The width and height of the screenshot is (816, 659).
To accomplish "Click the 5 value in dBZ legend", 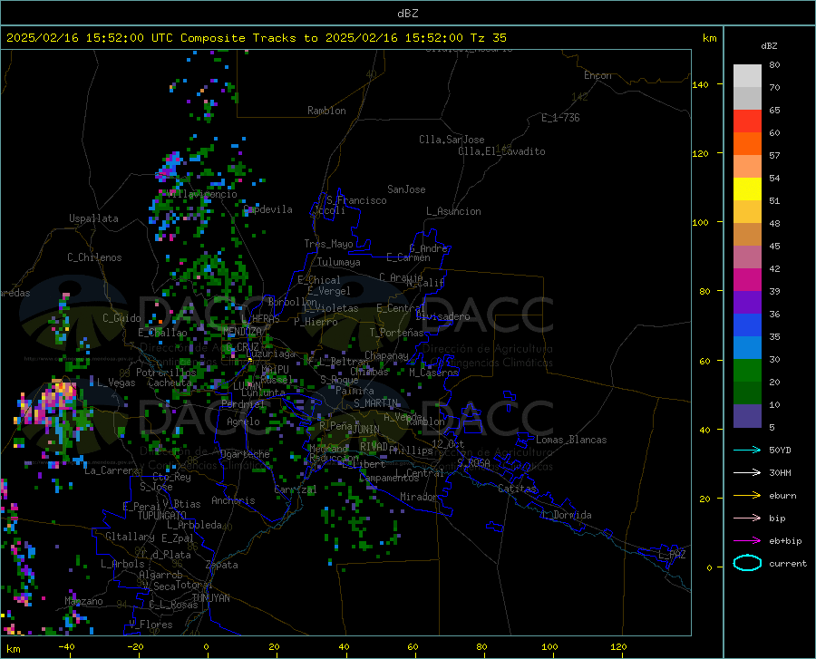I will point(772,428).
